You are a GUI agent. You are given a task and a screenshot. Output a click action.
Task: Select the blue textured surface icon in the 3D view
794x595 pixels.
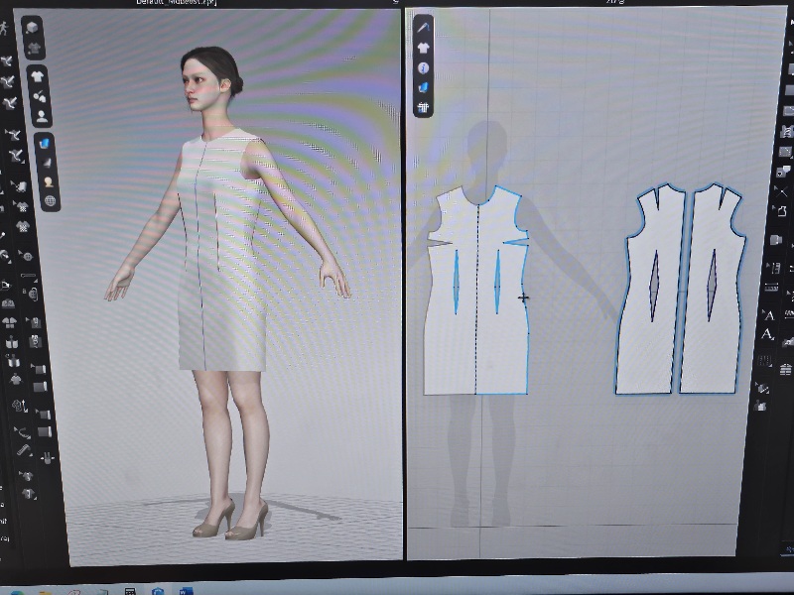tap(45, 144)
